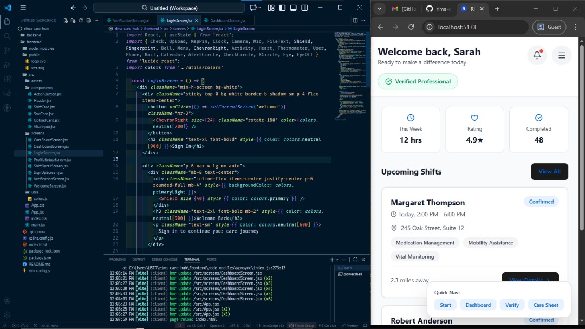Maximize the terminal panel size
The height and width of the screenshot is (329, 585).
click(355, 260)
